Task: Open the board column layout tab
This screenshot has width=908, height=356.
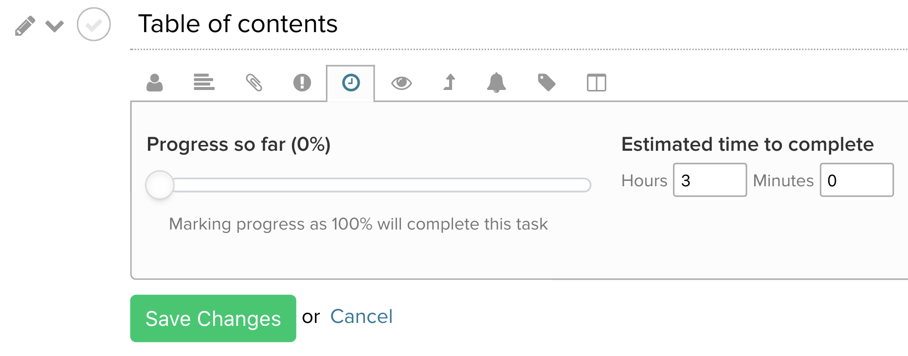Action: click(x=596, y=83)
